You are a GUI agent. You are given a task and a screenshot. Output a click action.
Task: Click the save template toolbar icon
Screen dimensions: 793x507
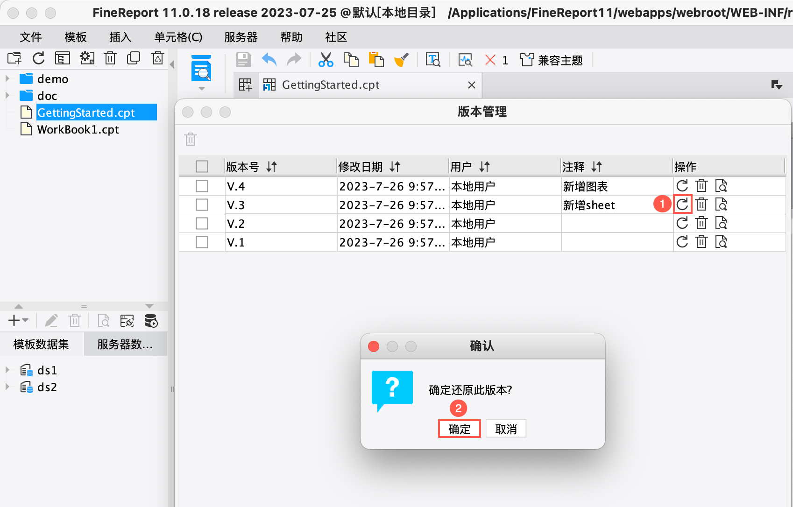coord(243,60)
